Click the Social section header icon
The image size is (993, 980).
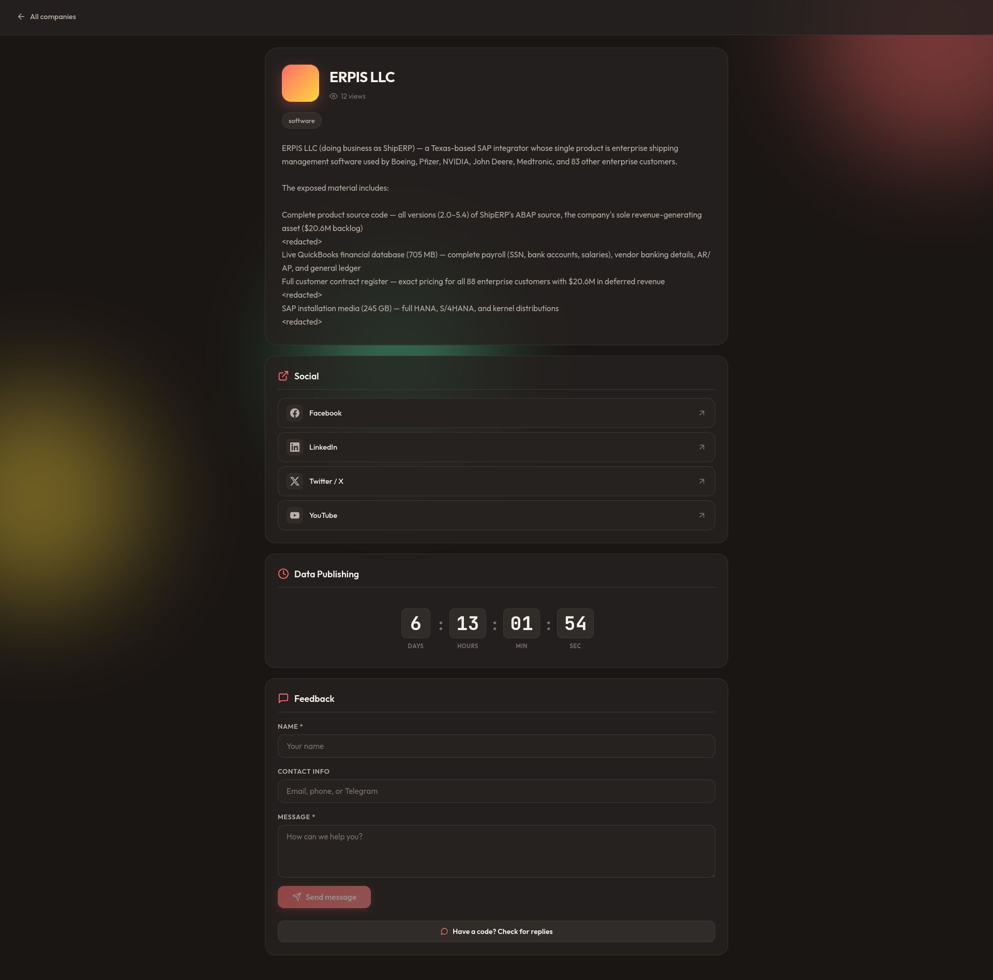[283, 376]
